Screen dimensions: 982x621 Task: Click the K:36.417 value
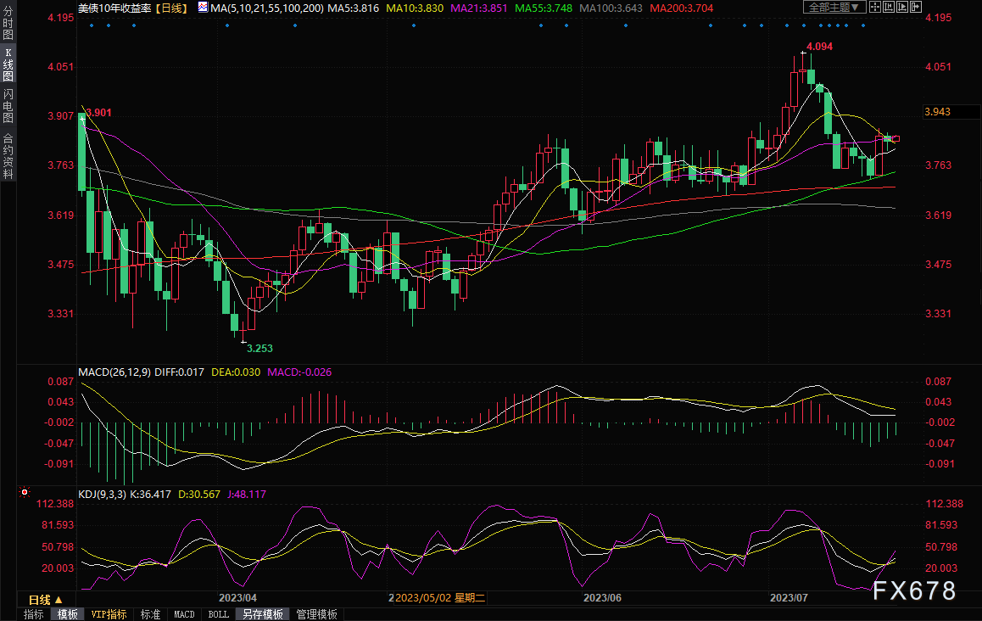pos(150,495)
